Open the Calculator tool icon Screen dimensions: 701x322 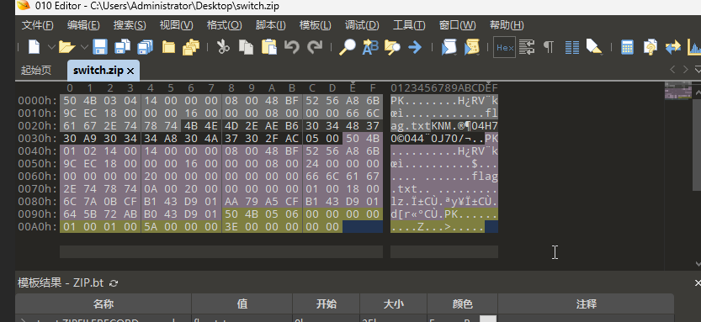[x=627, y=47]
